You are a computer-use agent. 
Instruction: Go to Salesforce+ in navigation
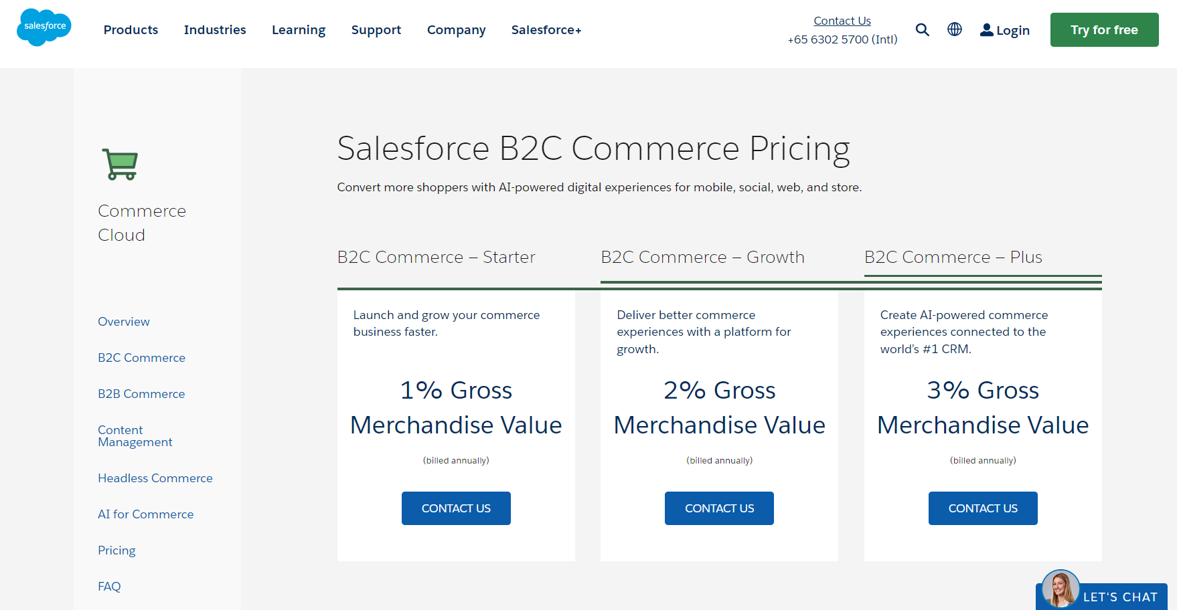tap(546, 30)
